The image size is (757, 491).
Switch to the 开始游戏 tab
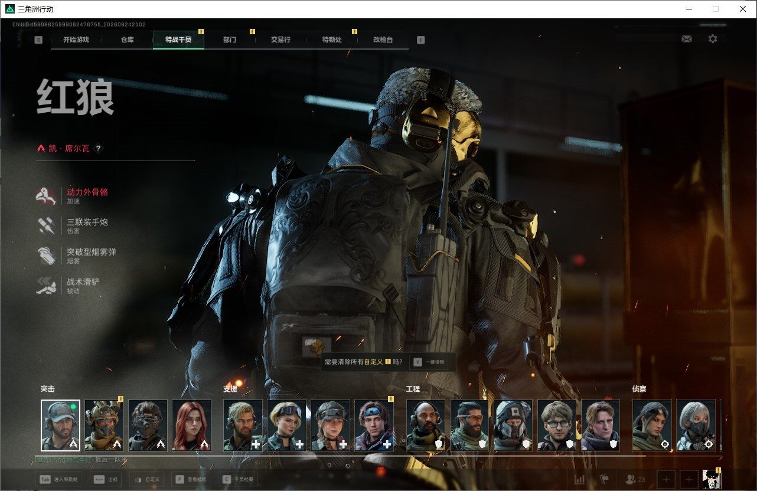tap(76, 40)
